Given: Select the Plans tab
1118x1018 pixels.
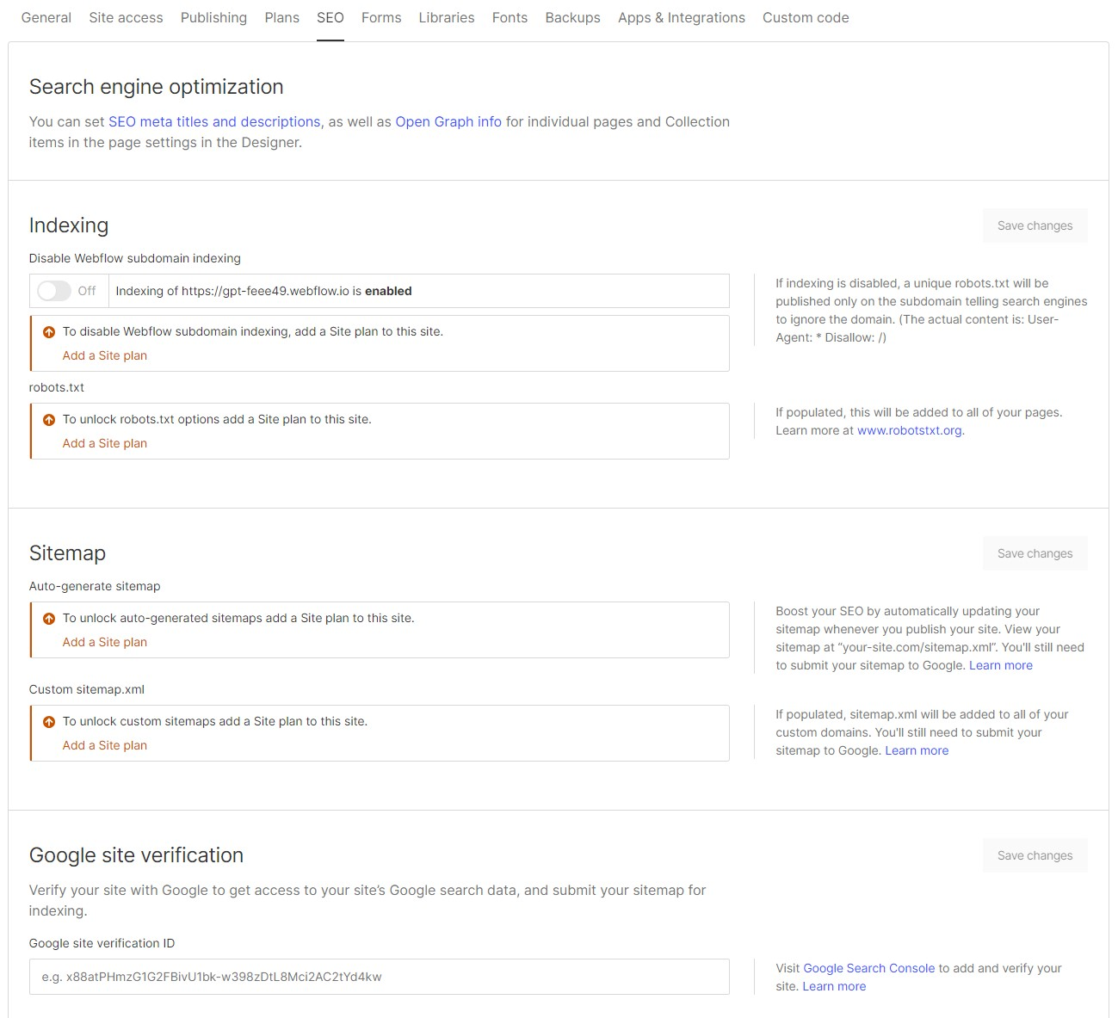Looking at the screenshot, I should [x=281, y=17].
